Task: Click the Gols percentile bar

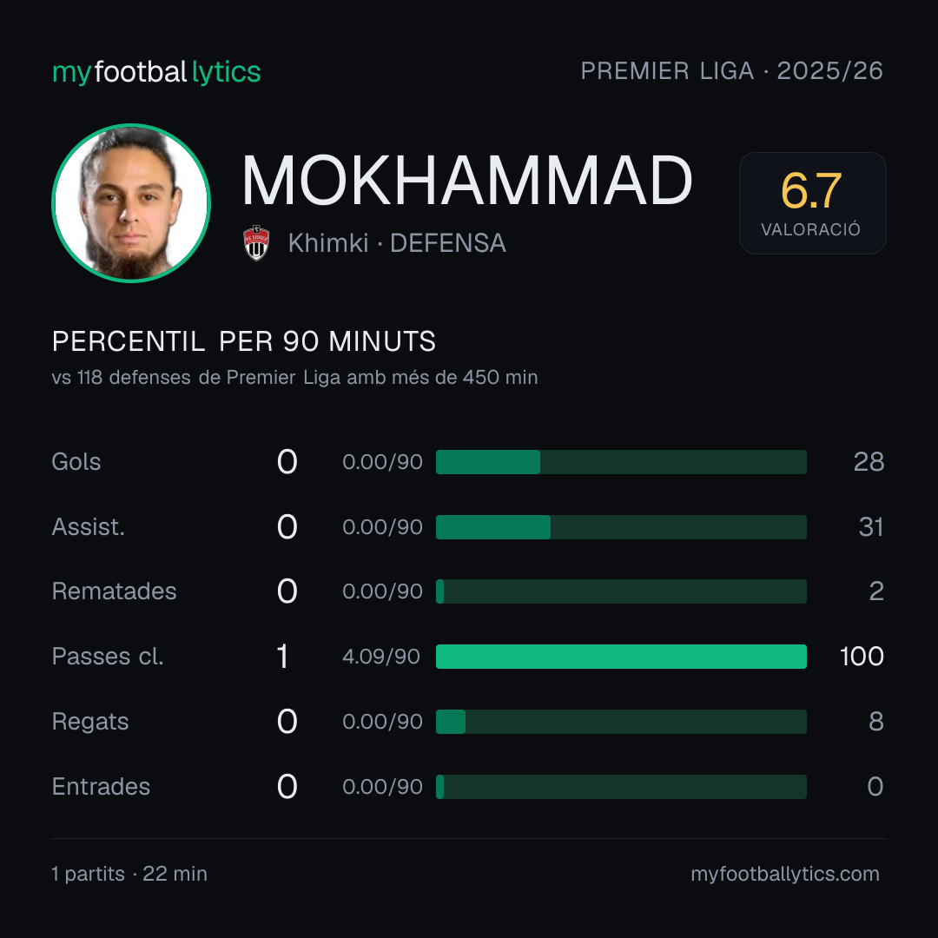Action: pos(621,462)
